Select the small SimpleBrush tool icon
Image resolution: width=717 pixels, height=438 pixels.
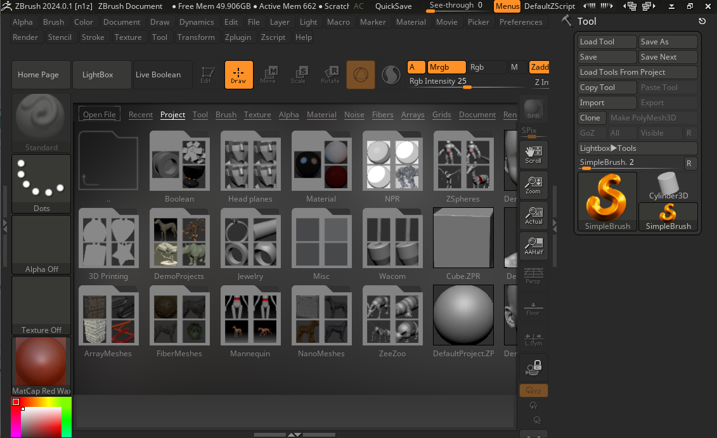pos(668,217)
